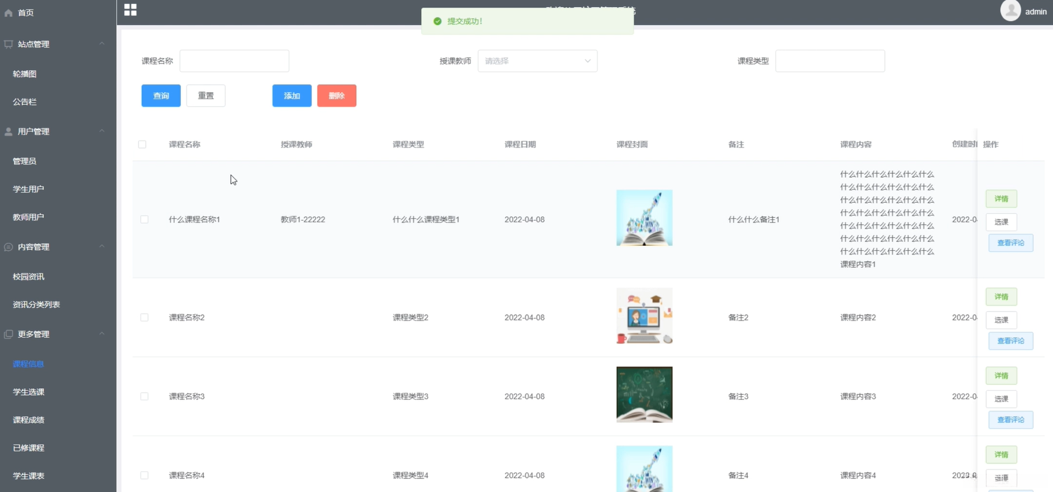Viewport: 1053px width, 492px height.
Task: Open cover image of 课程名称2
Action: pos(644,316)
